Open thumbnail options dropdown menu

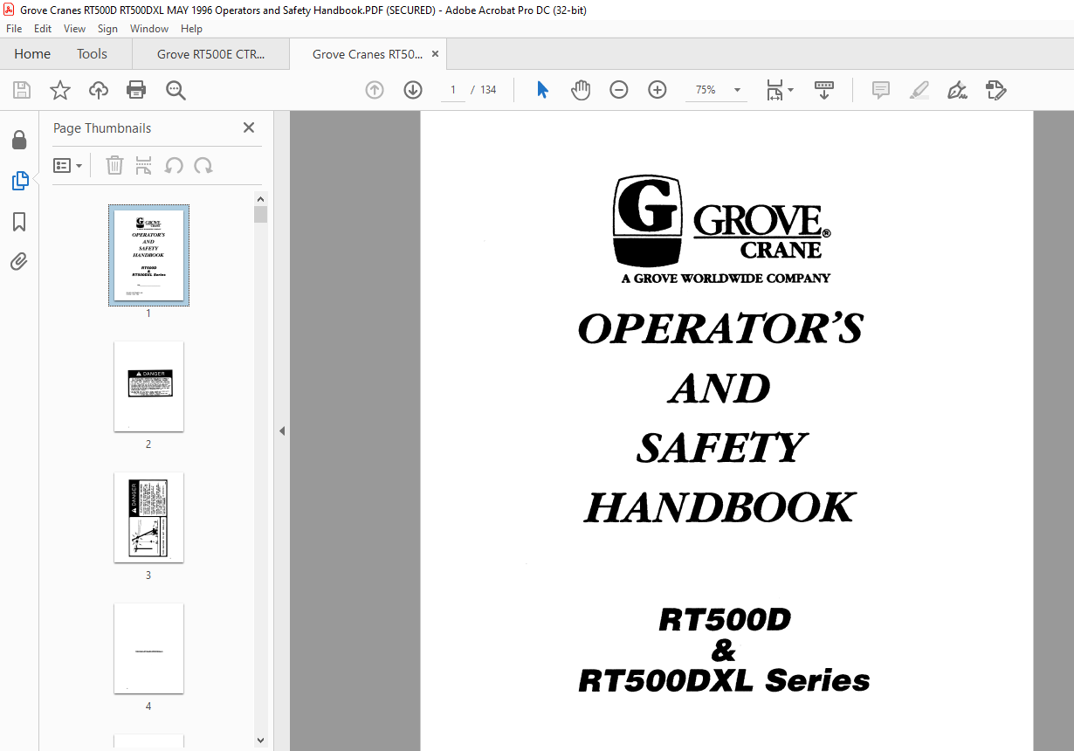pos(68,165)
